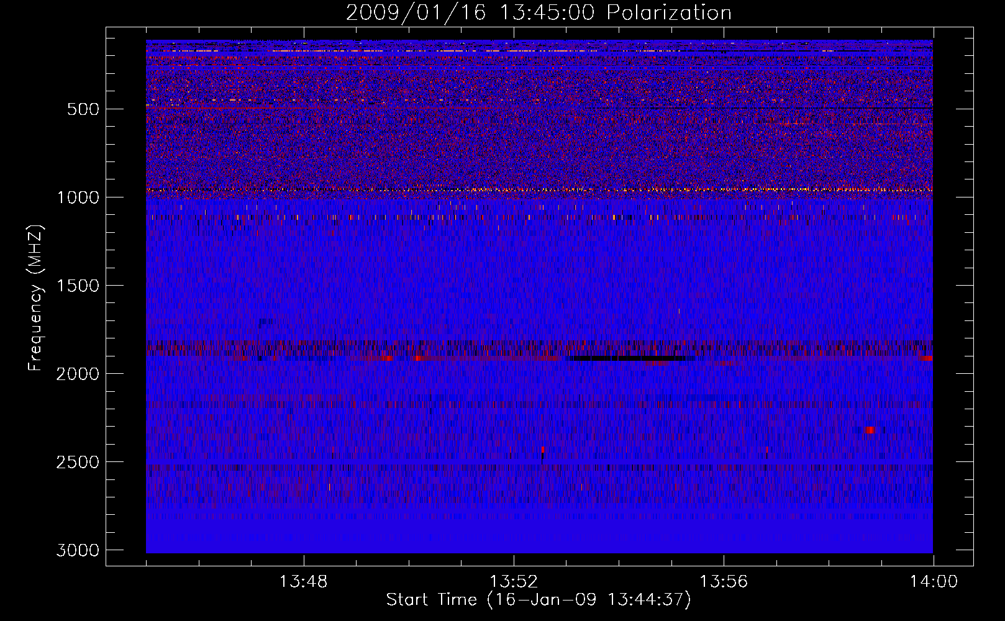Click the 13:56 time tick label
This screenshot has width=1005, height=621.
point(723,582)
